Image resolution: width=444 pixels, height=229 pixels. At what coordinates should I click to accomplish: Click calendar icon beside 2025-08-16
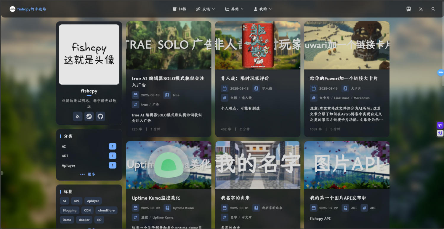pos(314,88)
